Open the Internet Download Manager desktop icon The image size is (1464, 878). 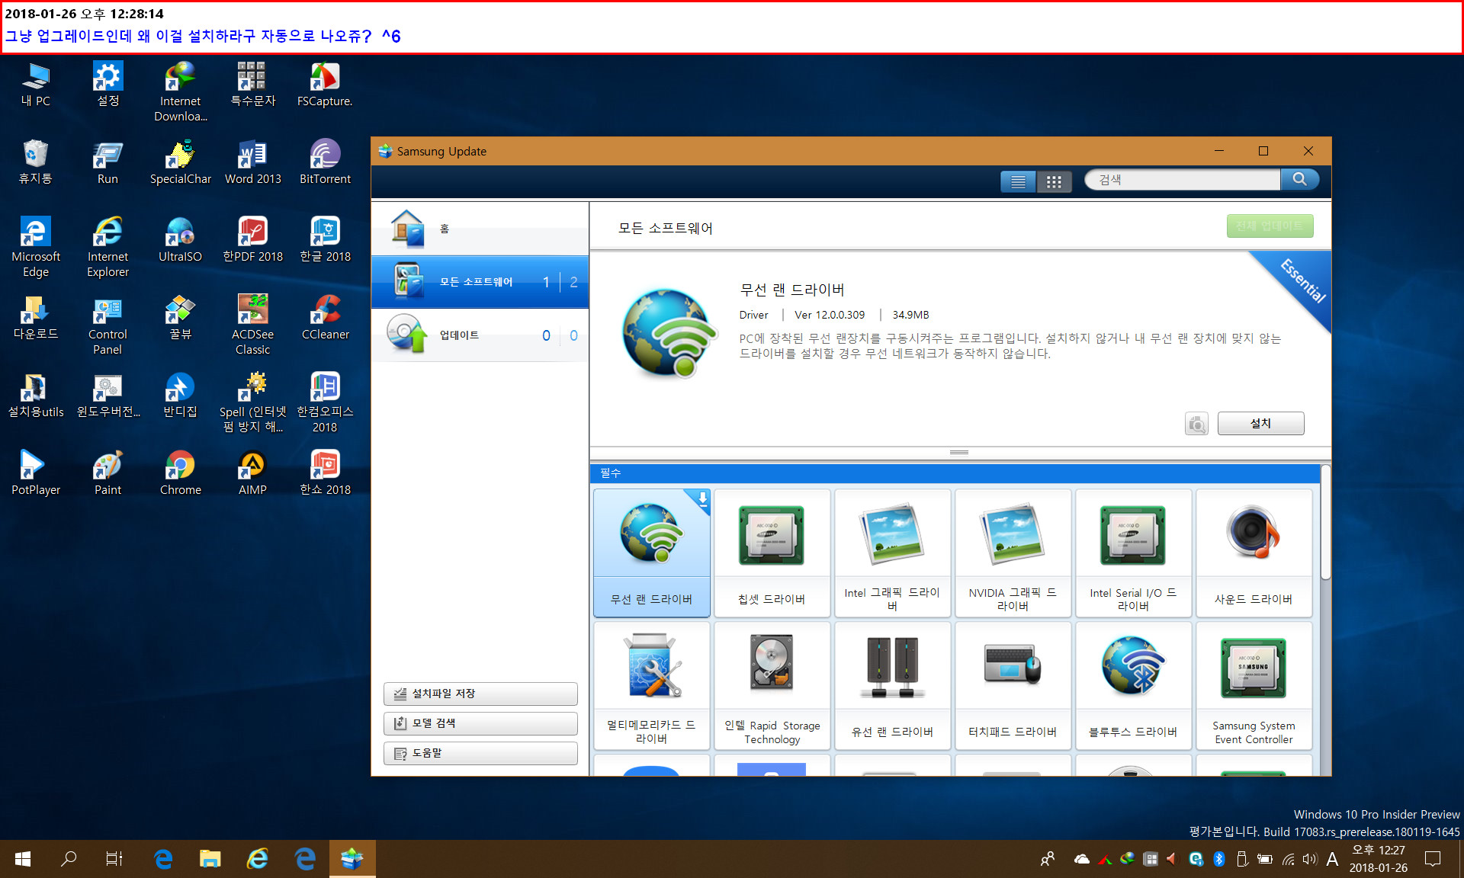coord(181,91)
